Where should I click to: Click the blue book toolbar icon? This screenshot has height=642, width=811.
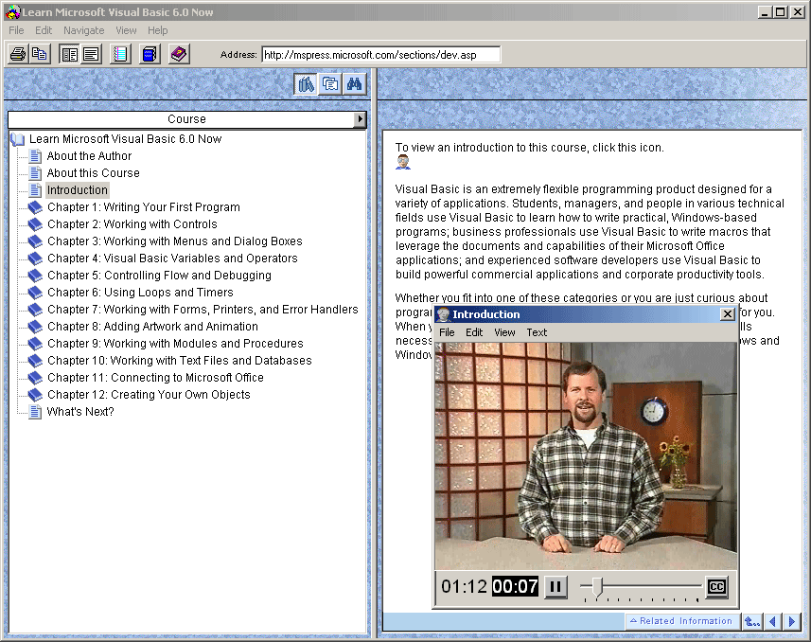(150, 54)
